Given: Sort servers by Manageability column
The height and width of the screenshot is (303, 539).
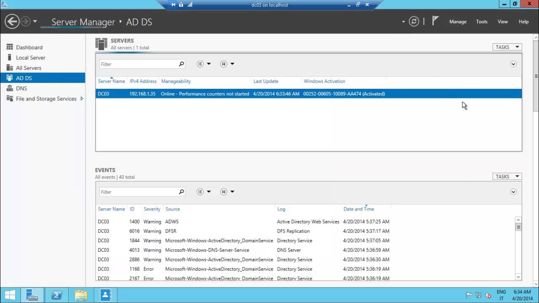Looking at the screenshot, I should (176, 81).
